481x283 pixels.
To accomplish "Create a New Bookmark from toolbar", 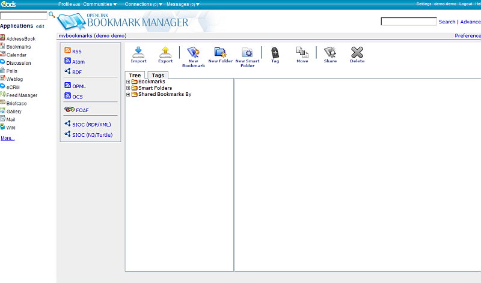I will pyautogui.click(x=193, y=53).
